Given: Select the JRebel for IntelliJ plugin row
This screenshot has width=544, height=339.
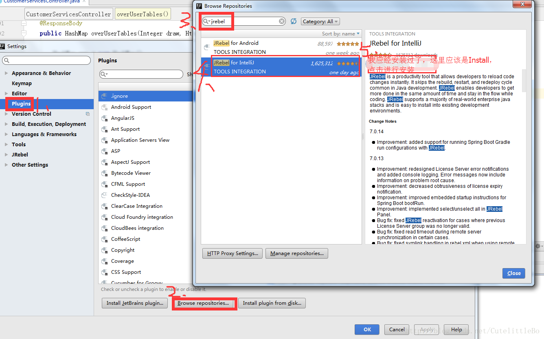Looking at the screenshot, I should [281, 67].
